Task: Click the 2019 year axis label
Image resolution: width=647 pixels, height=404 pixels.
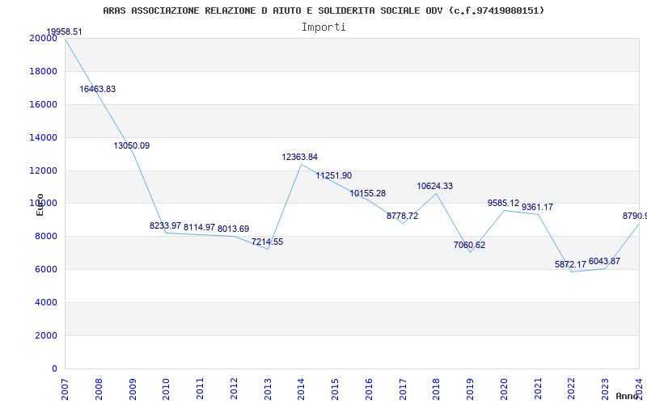Action: click(471, 389)
